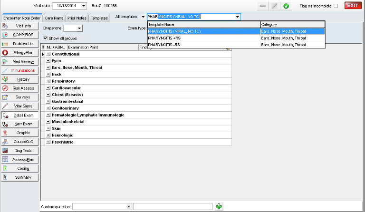Screen dimensions: 365x212
Task: Expand Hematologic/Lymphatic/Immunologic group
Action: point(48,115)
